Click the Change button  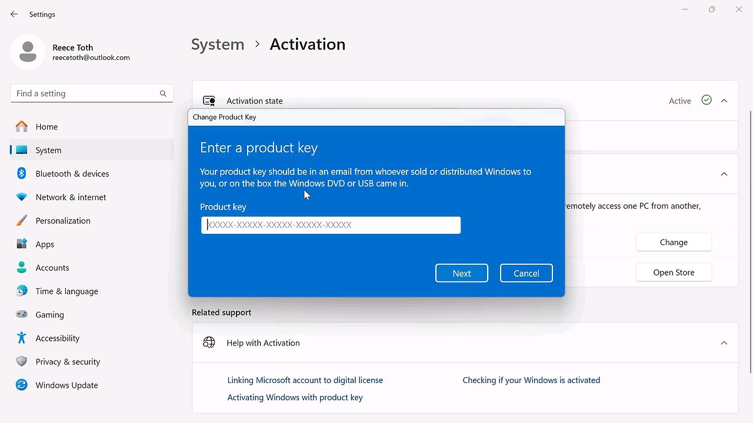click(674, 242)
